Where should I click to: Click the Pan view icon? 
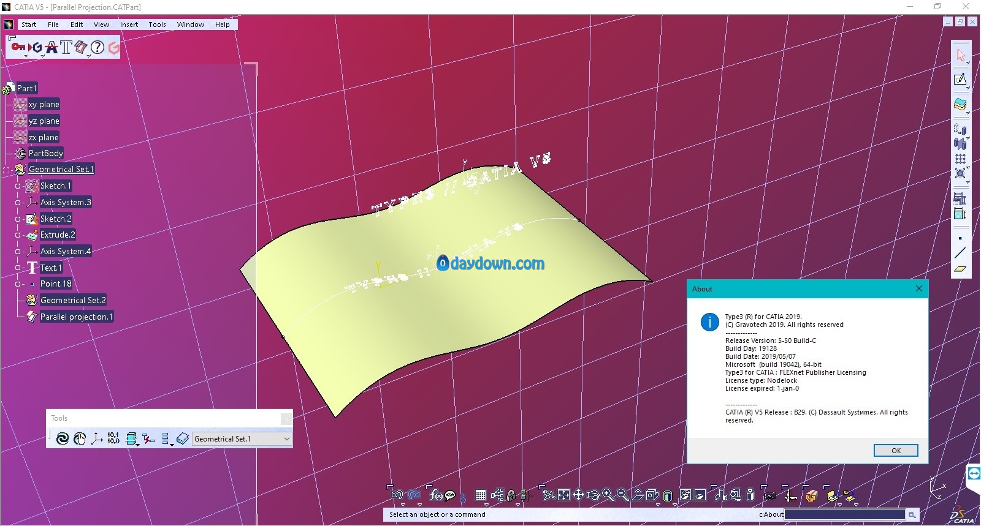point(578,495)
